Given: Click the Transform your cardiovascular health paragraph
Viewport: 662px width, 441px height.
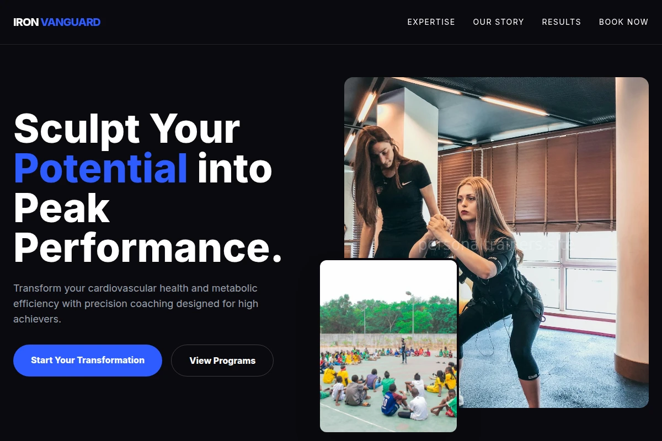Looking at the screenshot, I should point(136,304).
